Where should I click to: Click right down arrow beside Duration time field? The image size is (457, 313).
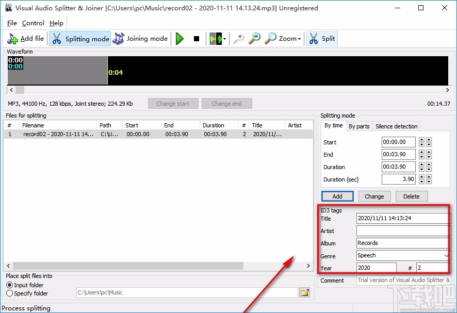coord(429,169)
